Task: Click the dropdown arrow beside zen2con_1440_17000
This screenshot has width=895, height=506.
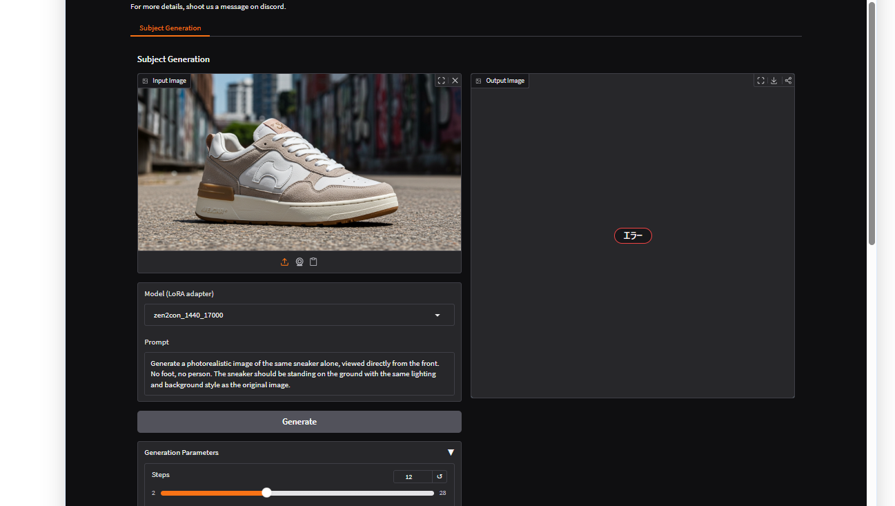Action: pos(437,315)
